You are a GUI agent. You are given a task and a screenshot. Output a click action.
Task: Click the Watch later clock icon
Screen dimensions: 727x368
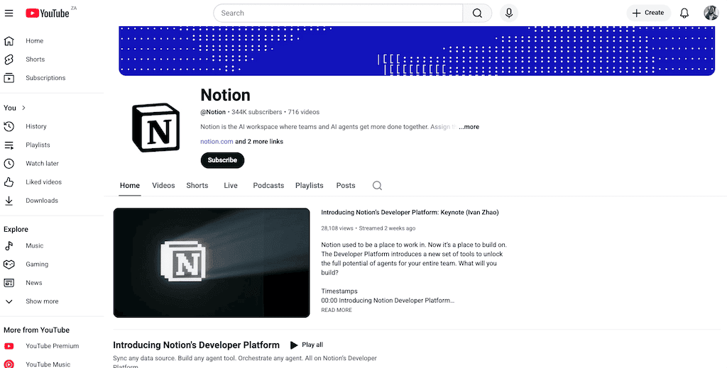pos(9,163)
